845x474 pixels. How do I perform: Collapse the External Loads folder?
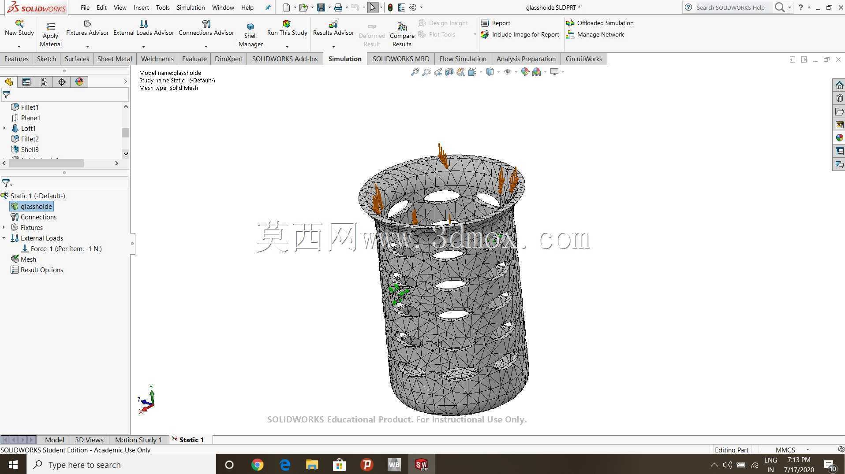click(4, 238)
